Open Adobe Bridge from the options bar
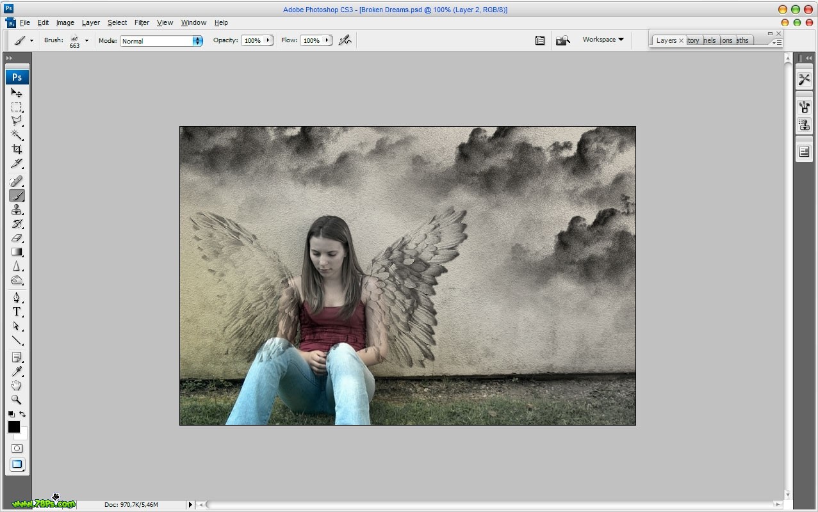The height and width of the screenshot is (512, 818). click(562, 40)
